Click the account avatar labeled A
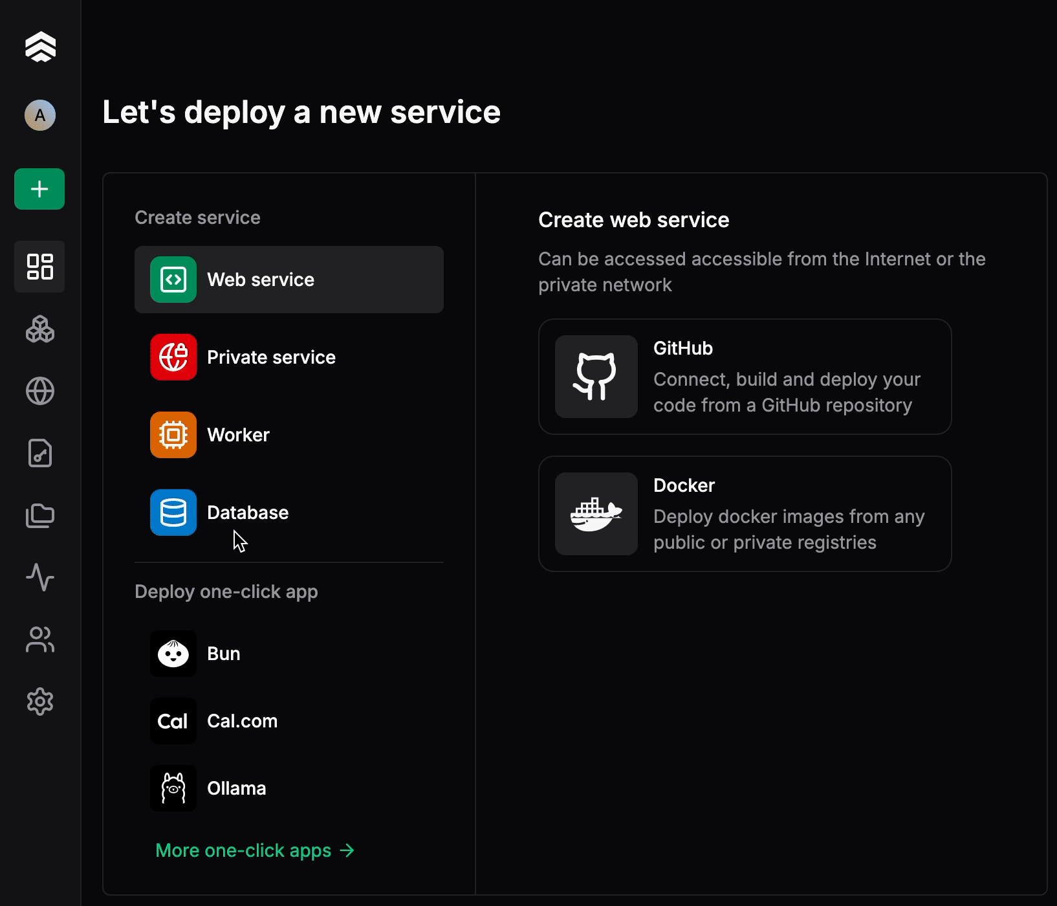Viewport: 1057px width, 906px height. pyautogui.click(x=39, y=115)
